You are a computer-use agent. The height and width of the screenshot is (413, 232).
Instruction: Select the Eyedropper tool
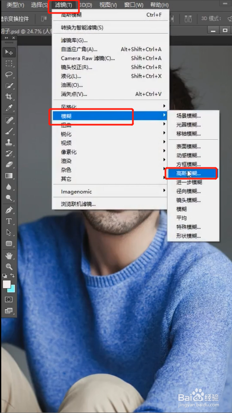(9, 108)
